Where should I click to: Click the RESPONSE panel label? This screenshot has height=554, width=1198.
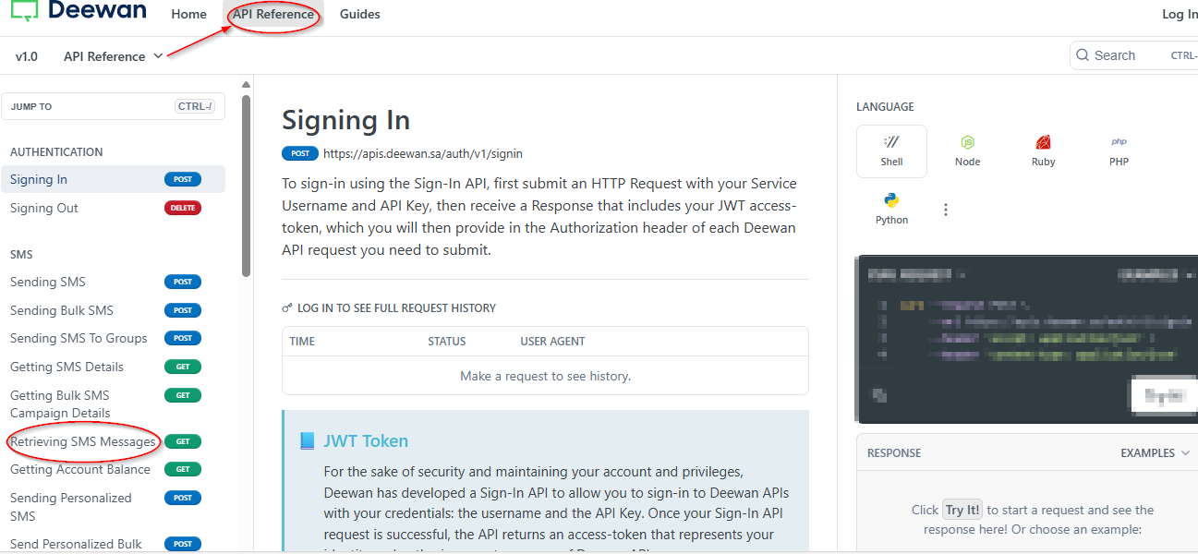click(894, 453)
